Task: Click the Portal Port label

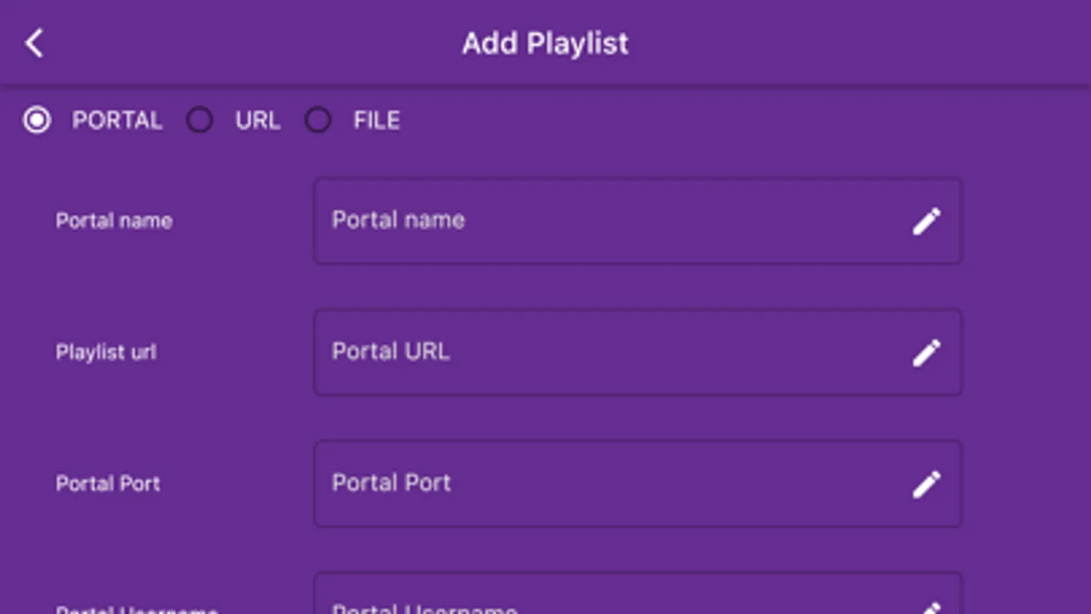Action: click(108, 484)
